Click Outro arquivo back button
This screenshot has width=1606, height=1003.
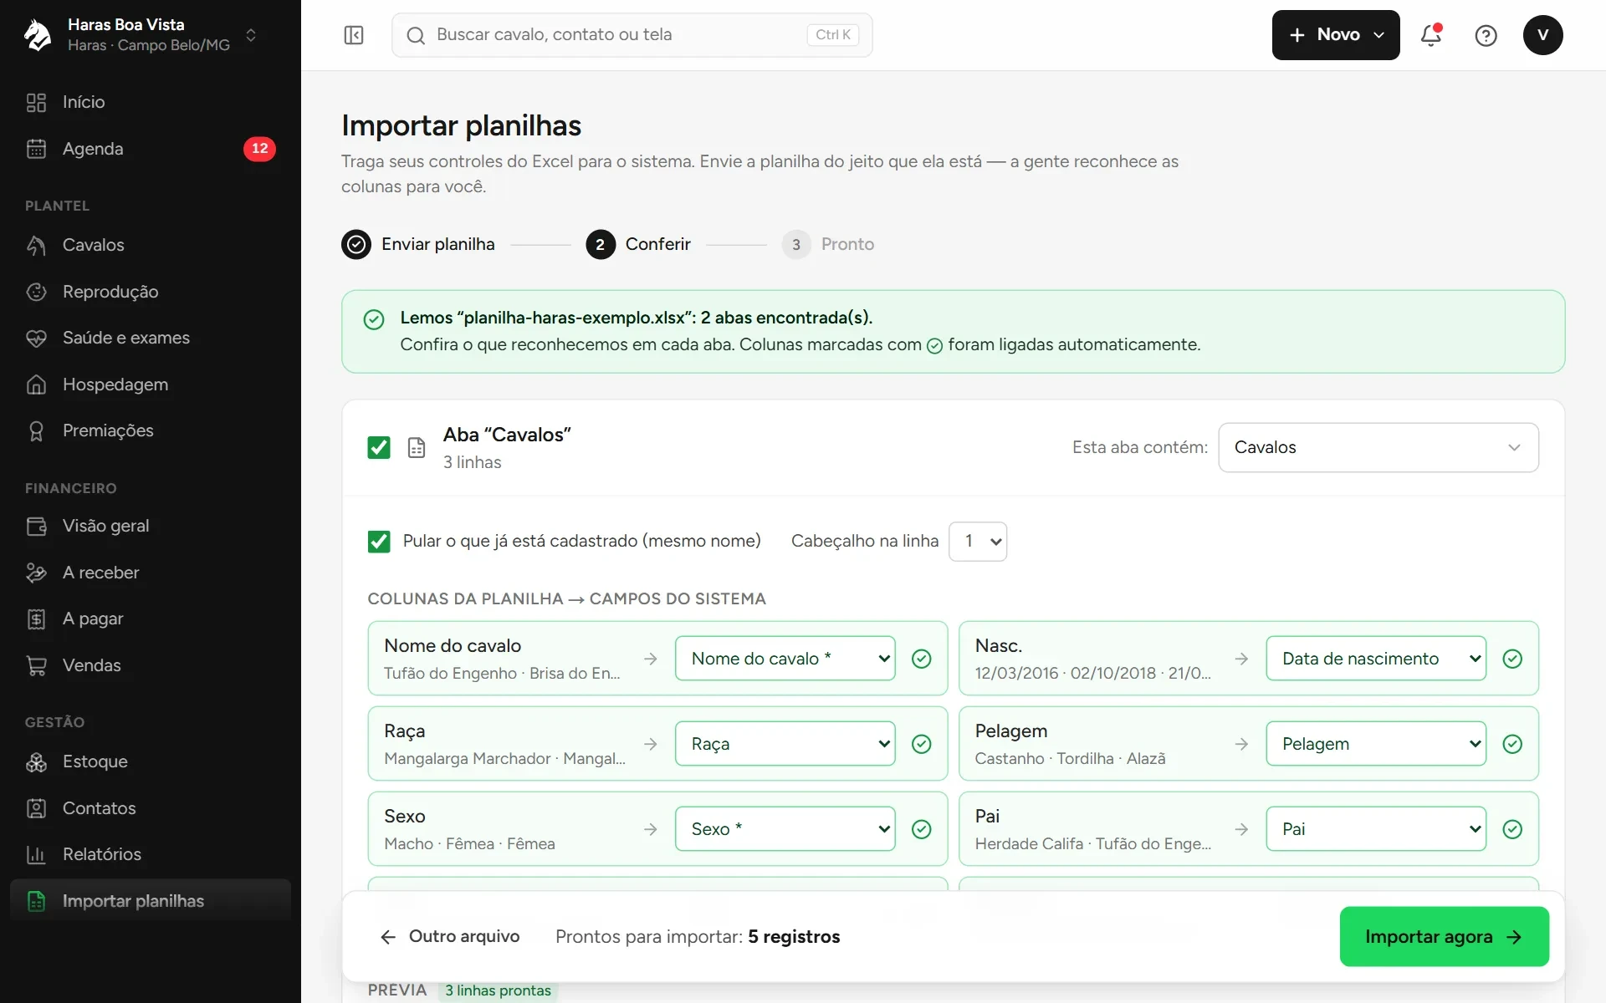450,937
